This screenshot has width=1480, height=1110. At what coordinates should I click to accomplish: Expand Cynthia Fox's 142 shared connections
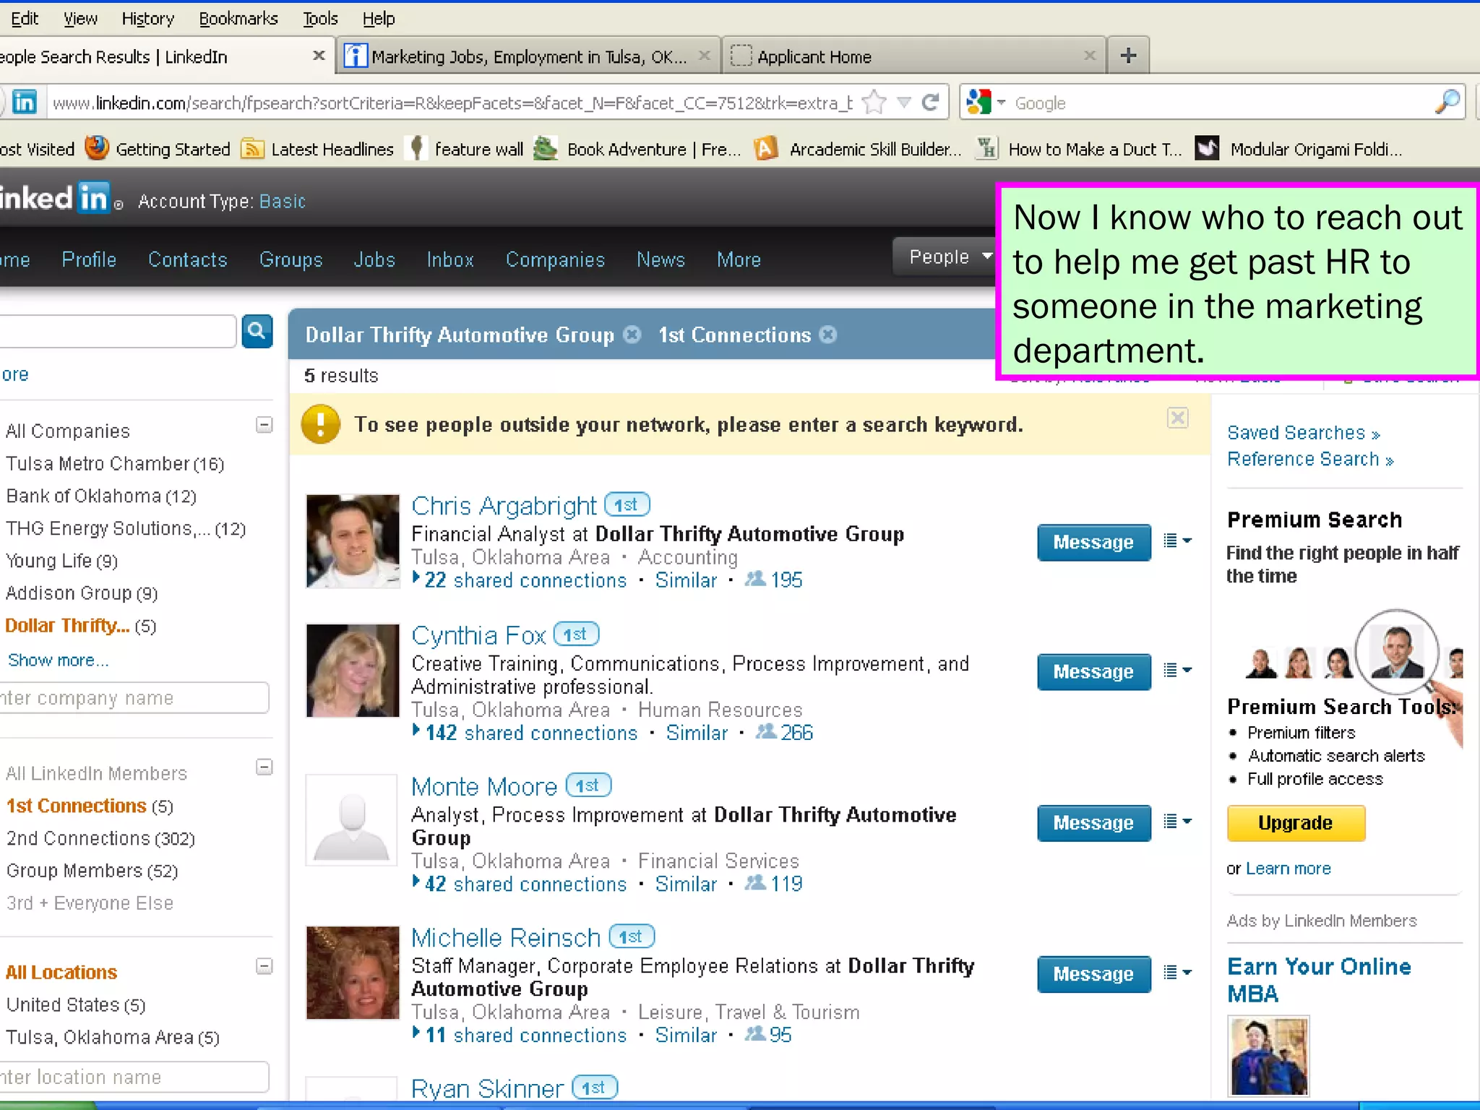(x=525, y=733)
